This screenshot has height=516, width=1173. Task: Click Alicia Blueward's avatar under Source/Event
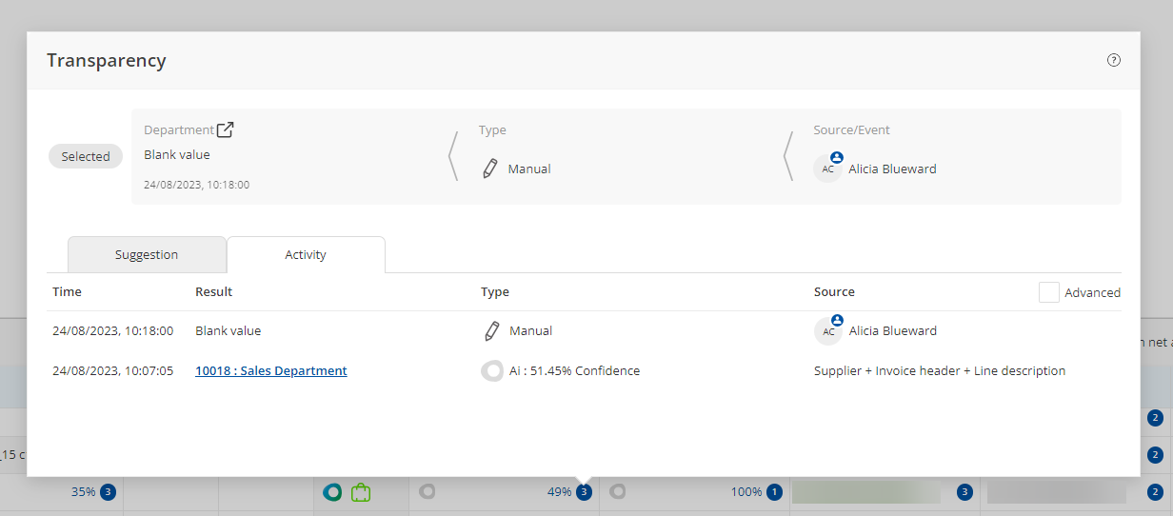[828, 169]
